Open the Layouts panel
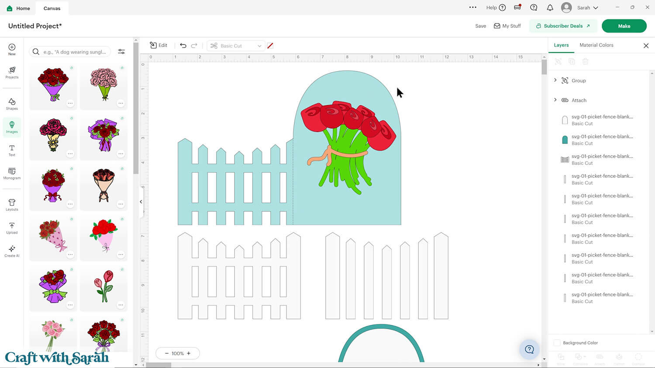 click(x=12, y=204)
